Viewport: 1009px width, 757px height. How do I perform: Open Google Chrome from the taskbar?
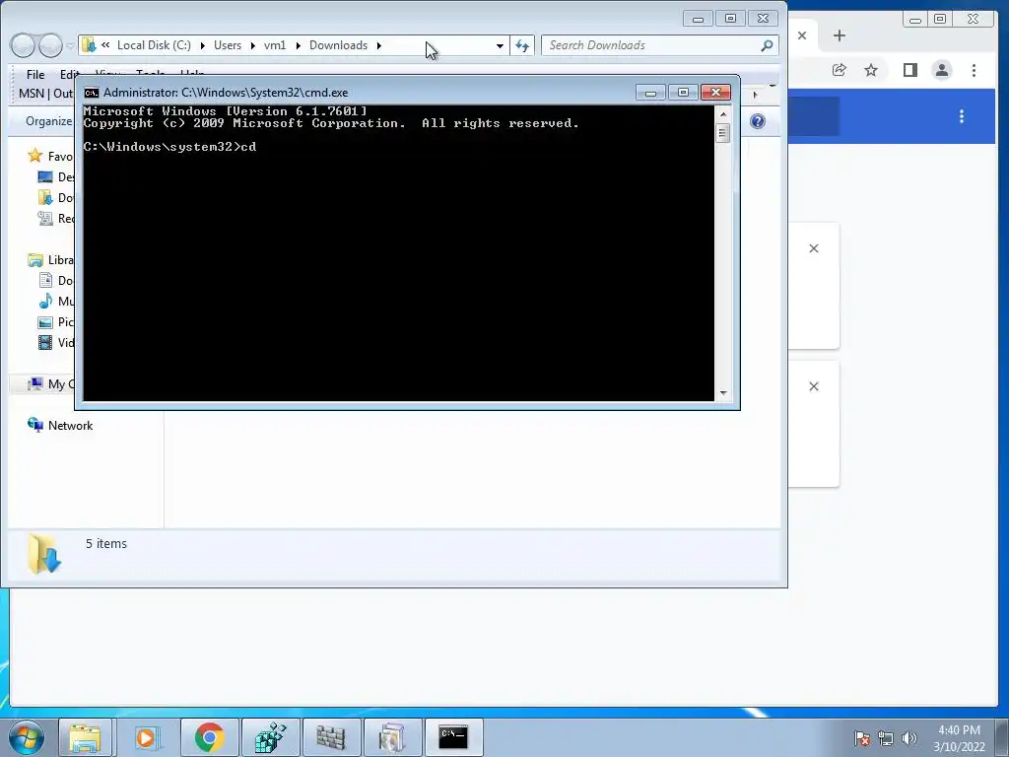point(209,737)
